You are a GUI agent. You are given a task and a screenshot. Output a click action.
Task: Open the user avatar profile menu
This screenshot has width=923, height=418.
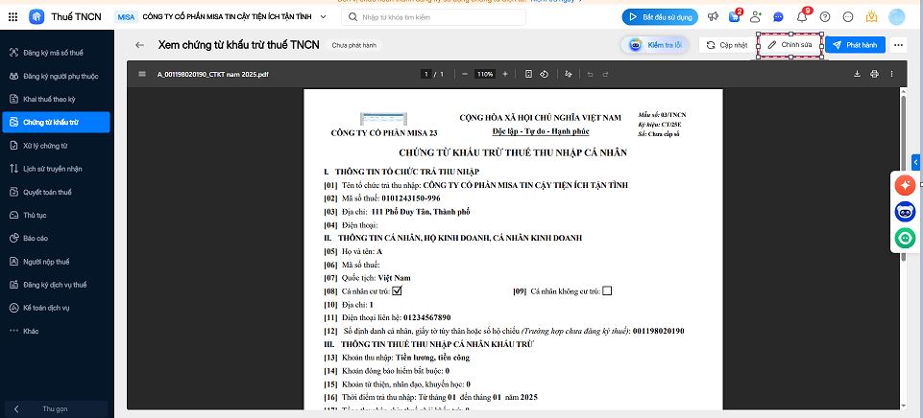896,17
